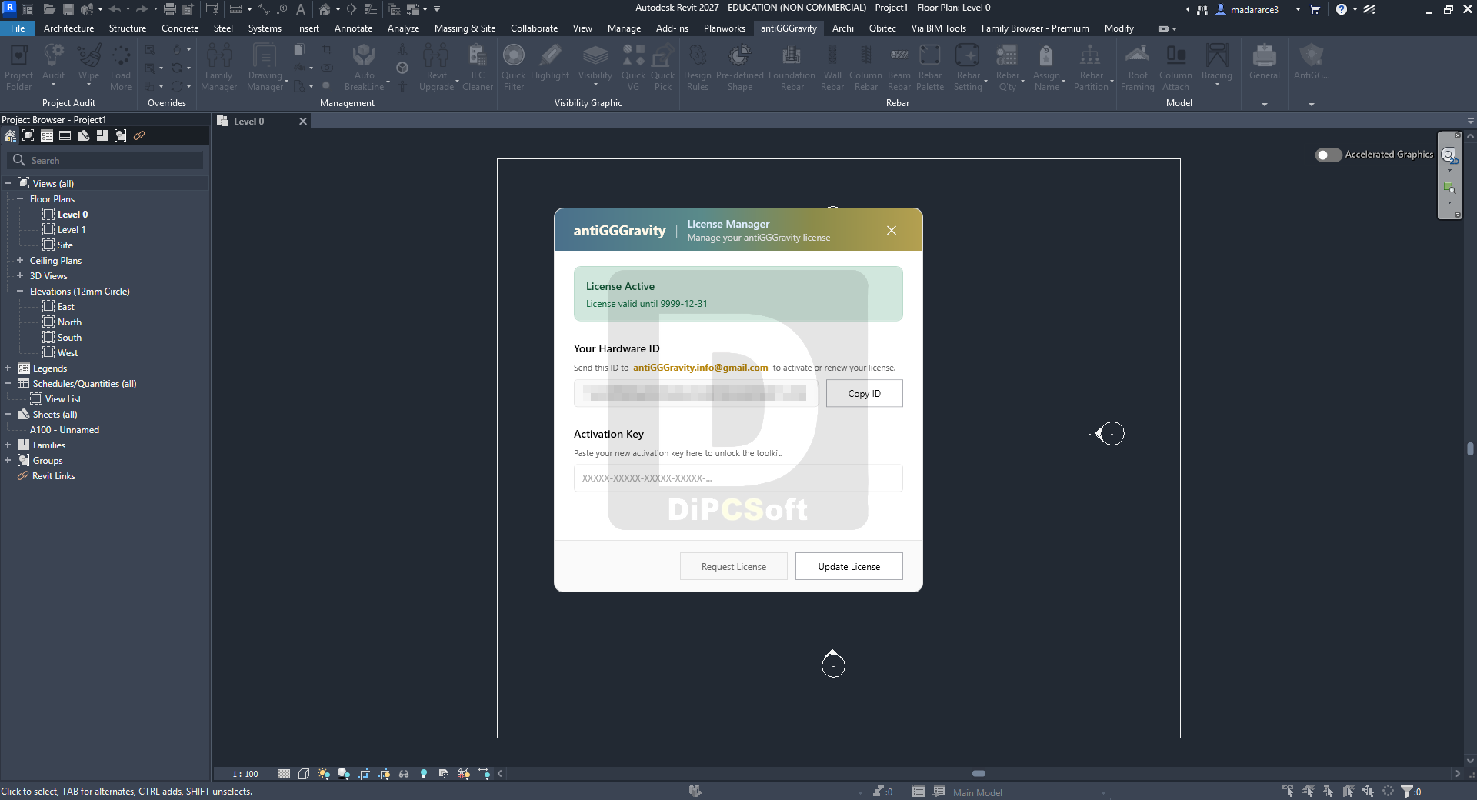Choose the Beam Rebar tool
Image resolution: width=1477 pixels, height=800 pixels.
point(899,68)
